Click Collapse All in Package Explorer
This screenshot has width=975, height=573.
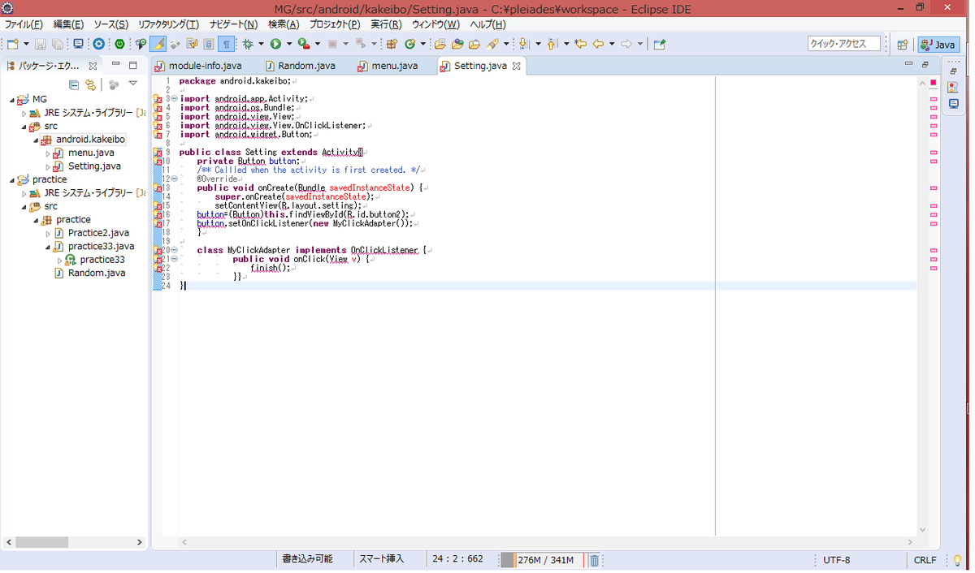click(74, 84)
